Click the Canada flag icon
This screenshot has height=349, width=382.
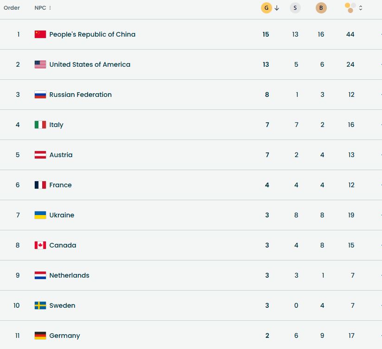(x=40, y=245)
